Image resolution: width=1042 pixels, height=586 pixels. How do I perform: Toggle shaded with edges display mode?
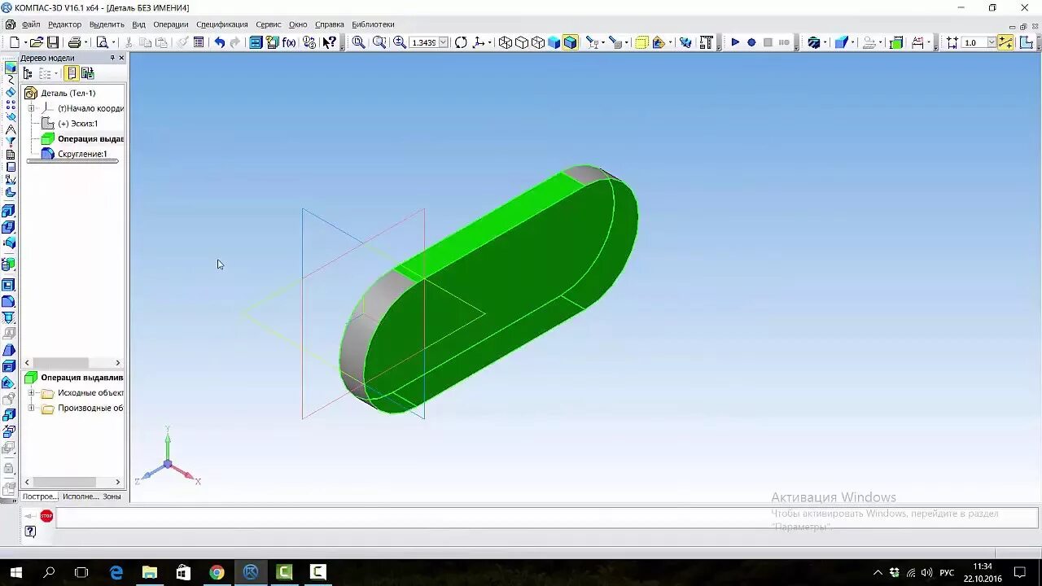pyautogui.click(x=571, y=42)
